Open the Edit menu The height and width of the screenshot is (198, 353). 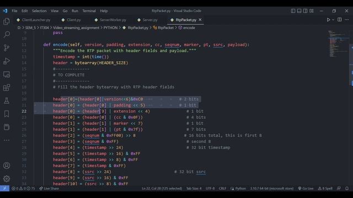click(24, 11)
